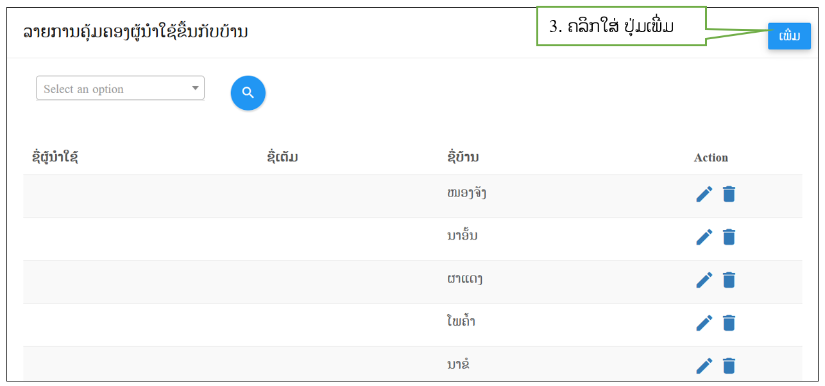825x386 pixels.
Task: Edit the ໂພຄ້ຳ village row
Action: point(704,322)
